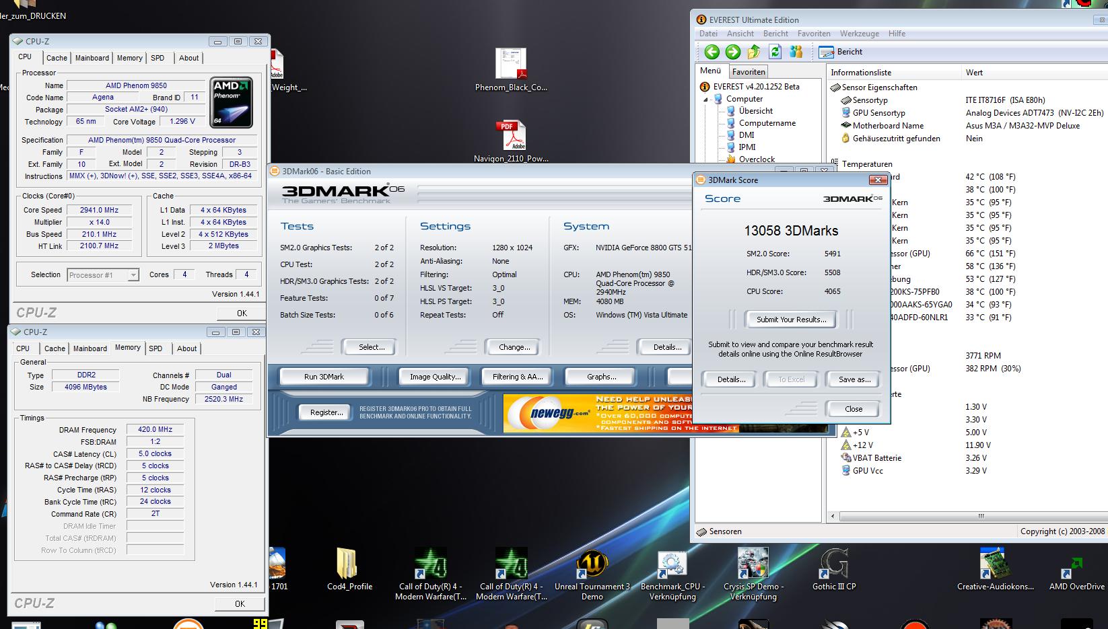This screenshot has height=629, width=1108.
Task: Click the Phenom_Black_Co... desktop document icon
Action: click(511, 70)
